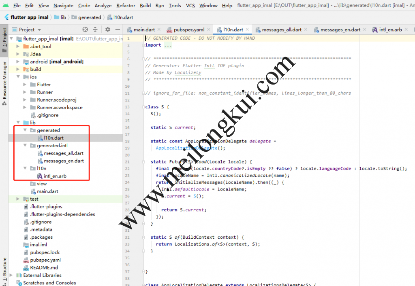Open Project panel gear settings
415x286 pixels.
107,30
